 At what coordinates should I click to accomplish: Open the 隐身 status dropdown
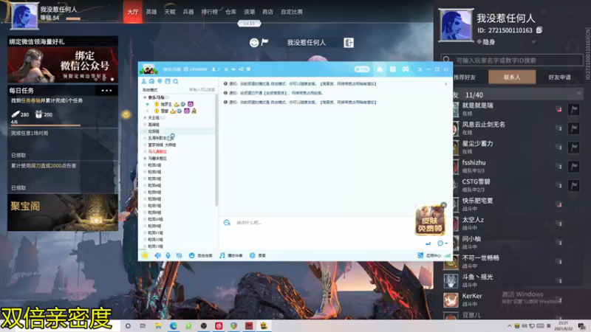(533, 42)
